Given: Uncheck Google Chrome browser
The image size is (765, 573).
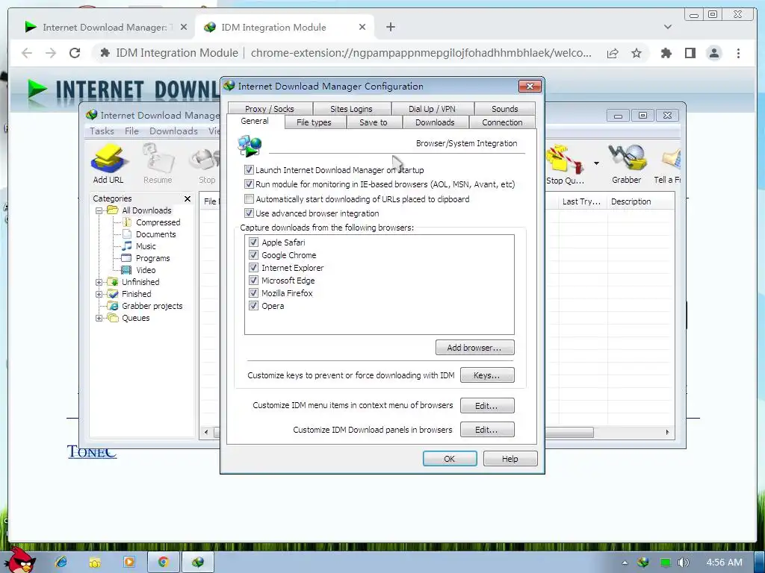Looking at the screenshot, I should tap(253, 255).
